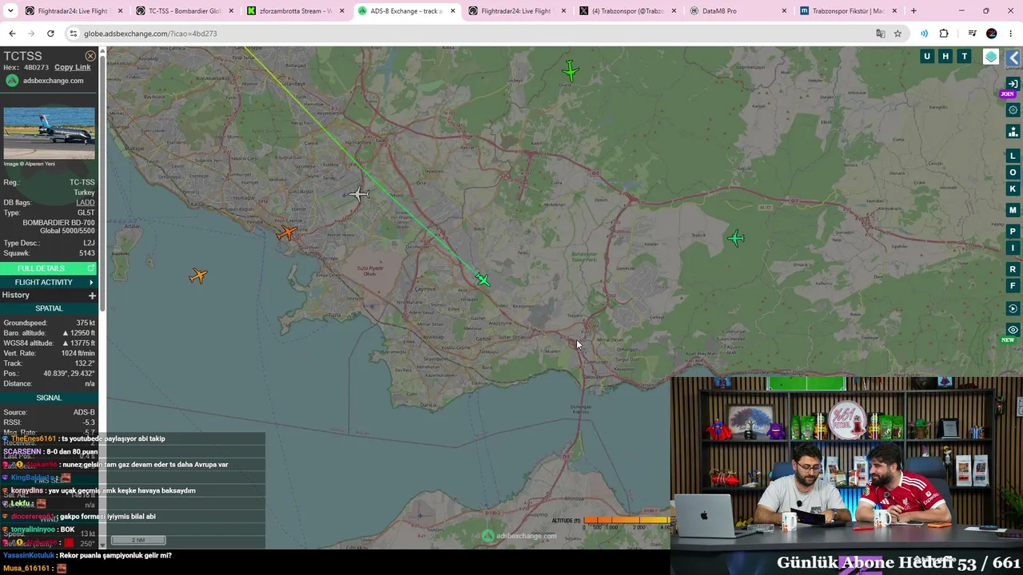This screenshot has width=1023, height=575.
Task: Collapse the right sidebar with arrow
Action: pyautogui.click(x=1014, y=57)
